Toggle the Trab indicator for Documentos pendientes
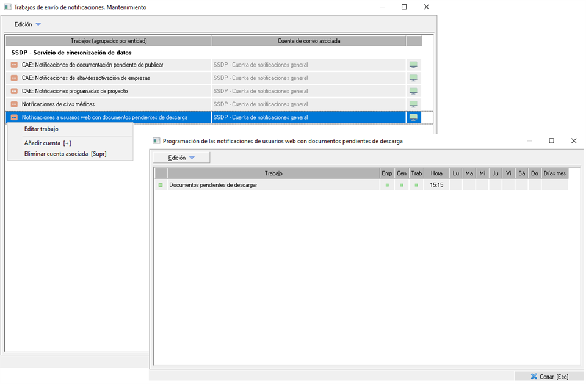 click(416, 185)
